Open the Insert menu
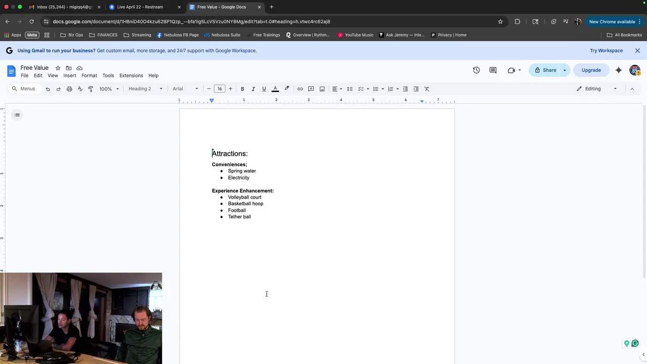Image resolution: width=647 pixels, height=364 pixels. (70, 76)
